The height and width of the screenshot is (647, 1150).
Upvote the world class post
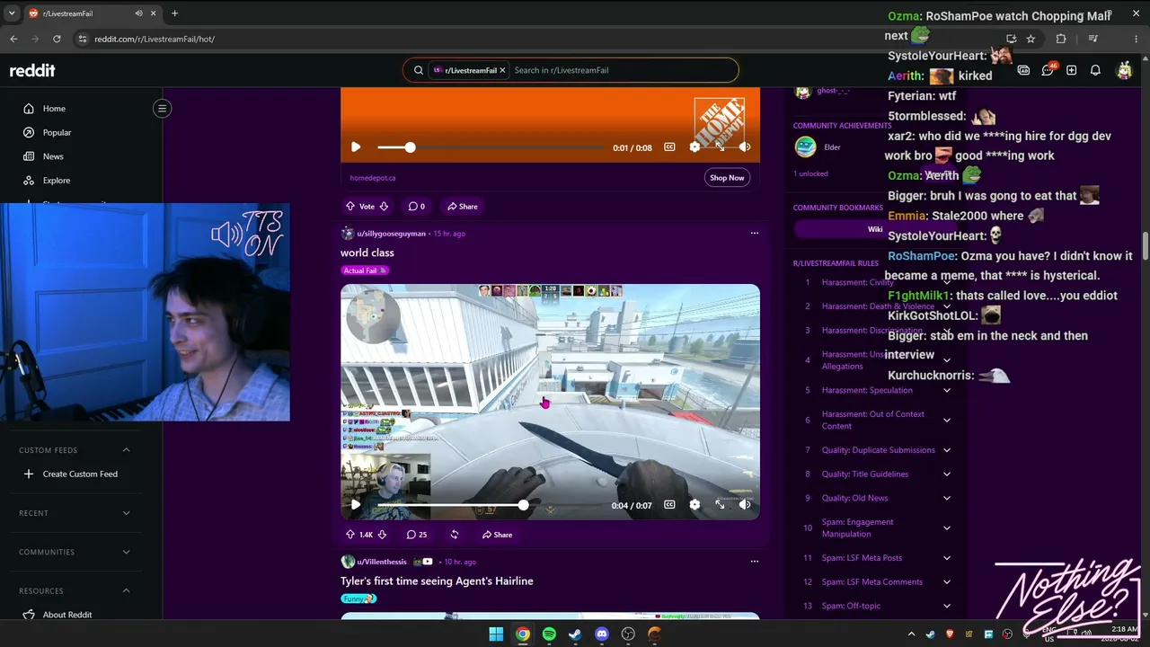click(350, 535)
